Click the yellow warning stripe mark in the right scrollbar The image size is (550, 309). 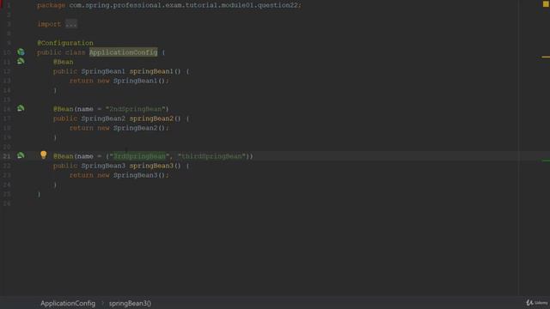(x=546, y=57)
